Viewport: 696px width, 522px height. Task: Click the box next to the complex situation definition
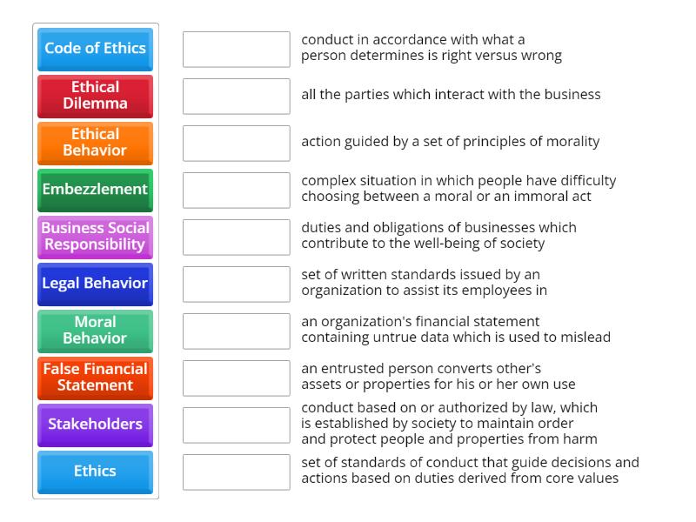click(236, 190)
